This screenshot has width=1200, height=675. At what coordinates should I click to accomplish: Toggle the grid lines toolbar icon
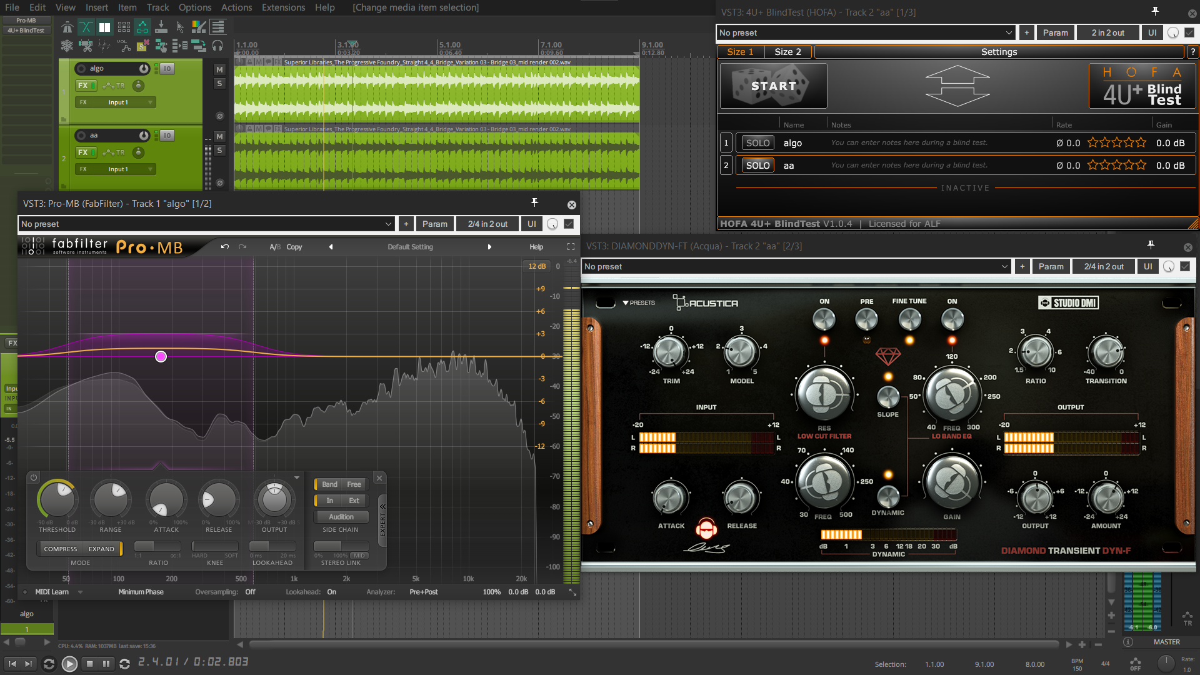124,27
